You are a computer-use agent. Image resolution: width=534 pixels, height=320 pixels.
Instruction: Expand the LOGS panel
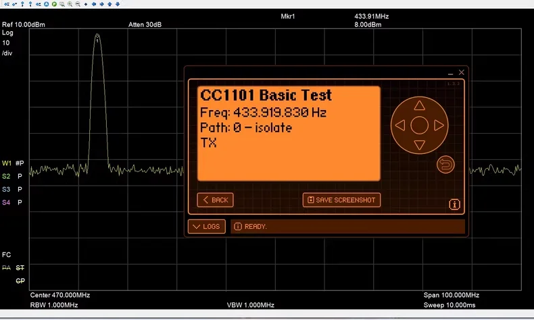206,226
